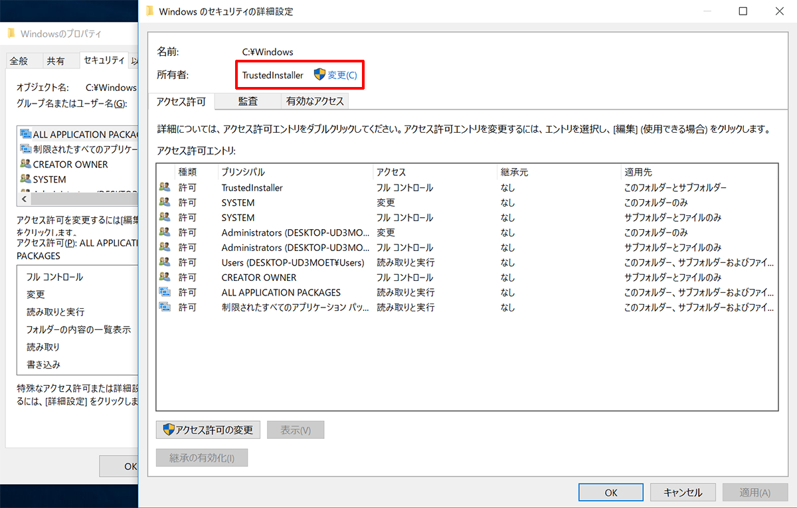The width and height of the screenshot is (797, 508).
Task: Click the left scroll arrow in the properties user list
Action: pos(24,199)
